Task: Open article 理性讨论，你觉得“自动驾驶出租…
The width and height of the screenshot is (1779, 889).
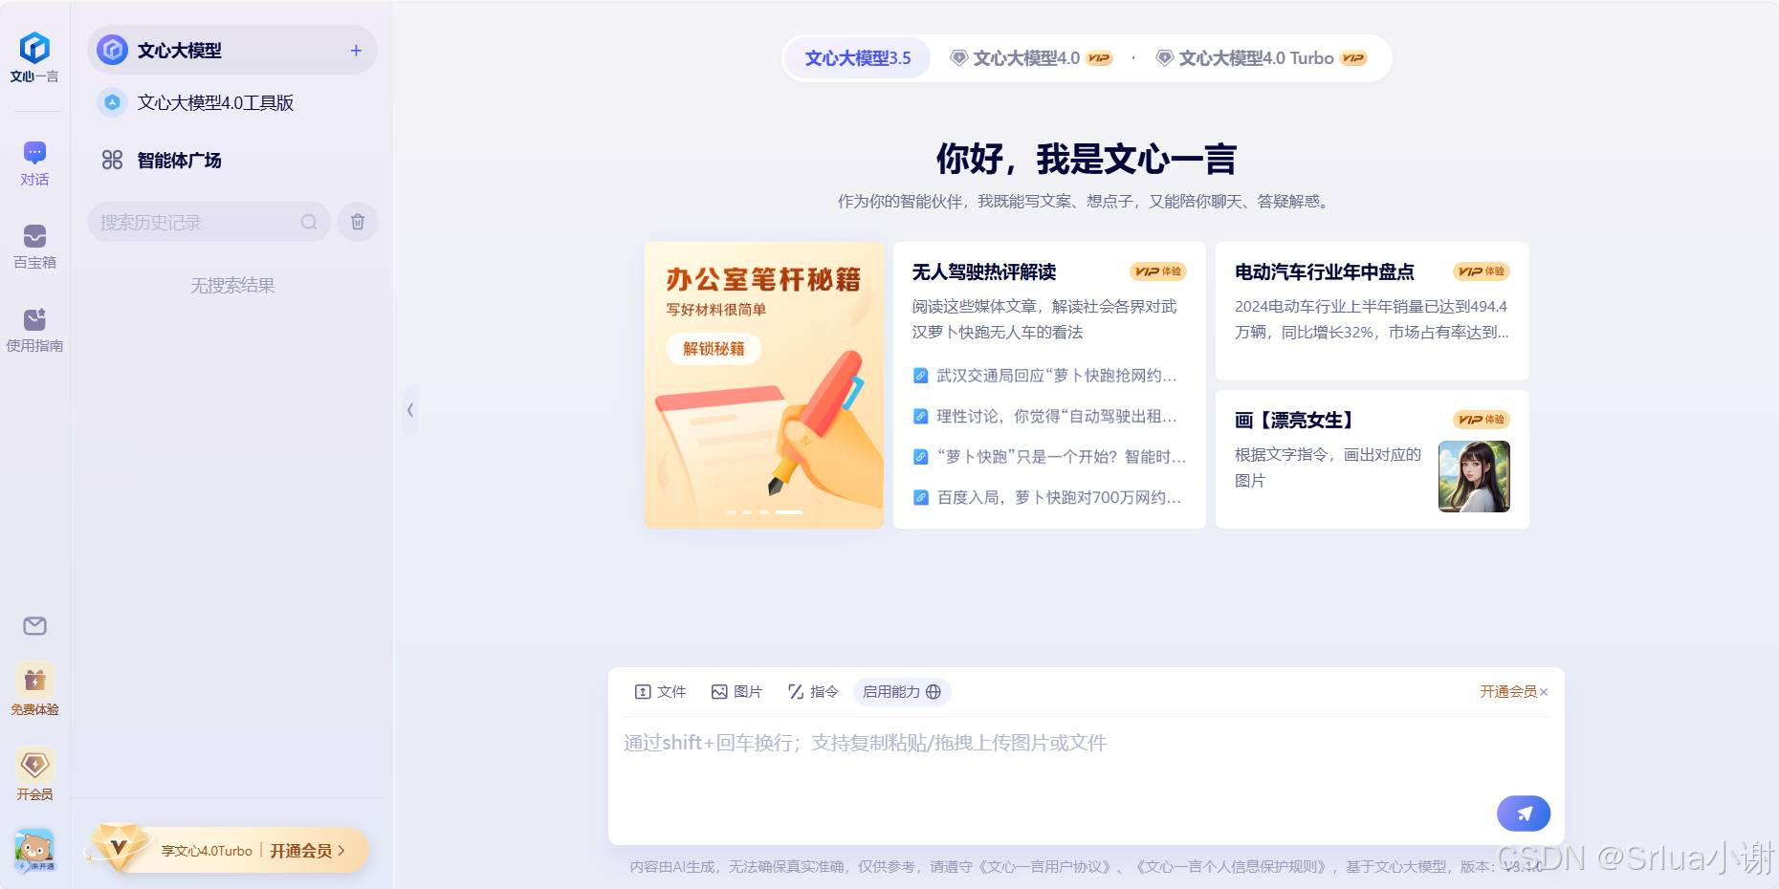Action: coord(1044,417)
